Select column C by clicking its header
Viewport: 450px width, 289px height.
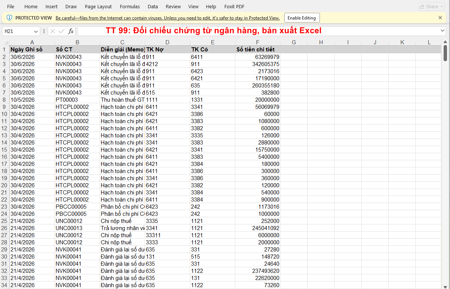point(122,42)
